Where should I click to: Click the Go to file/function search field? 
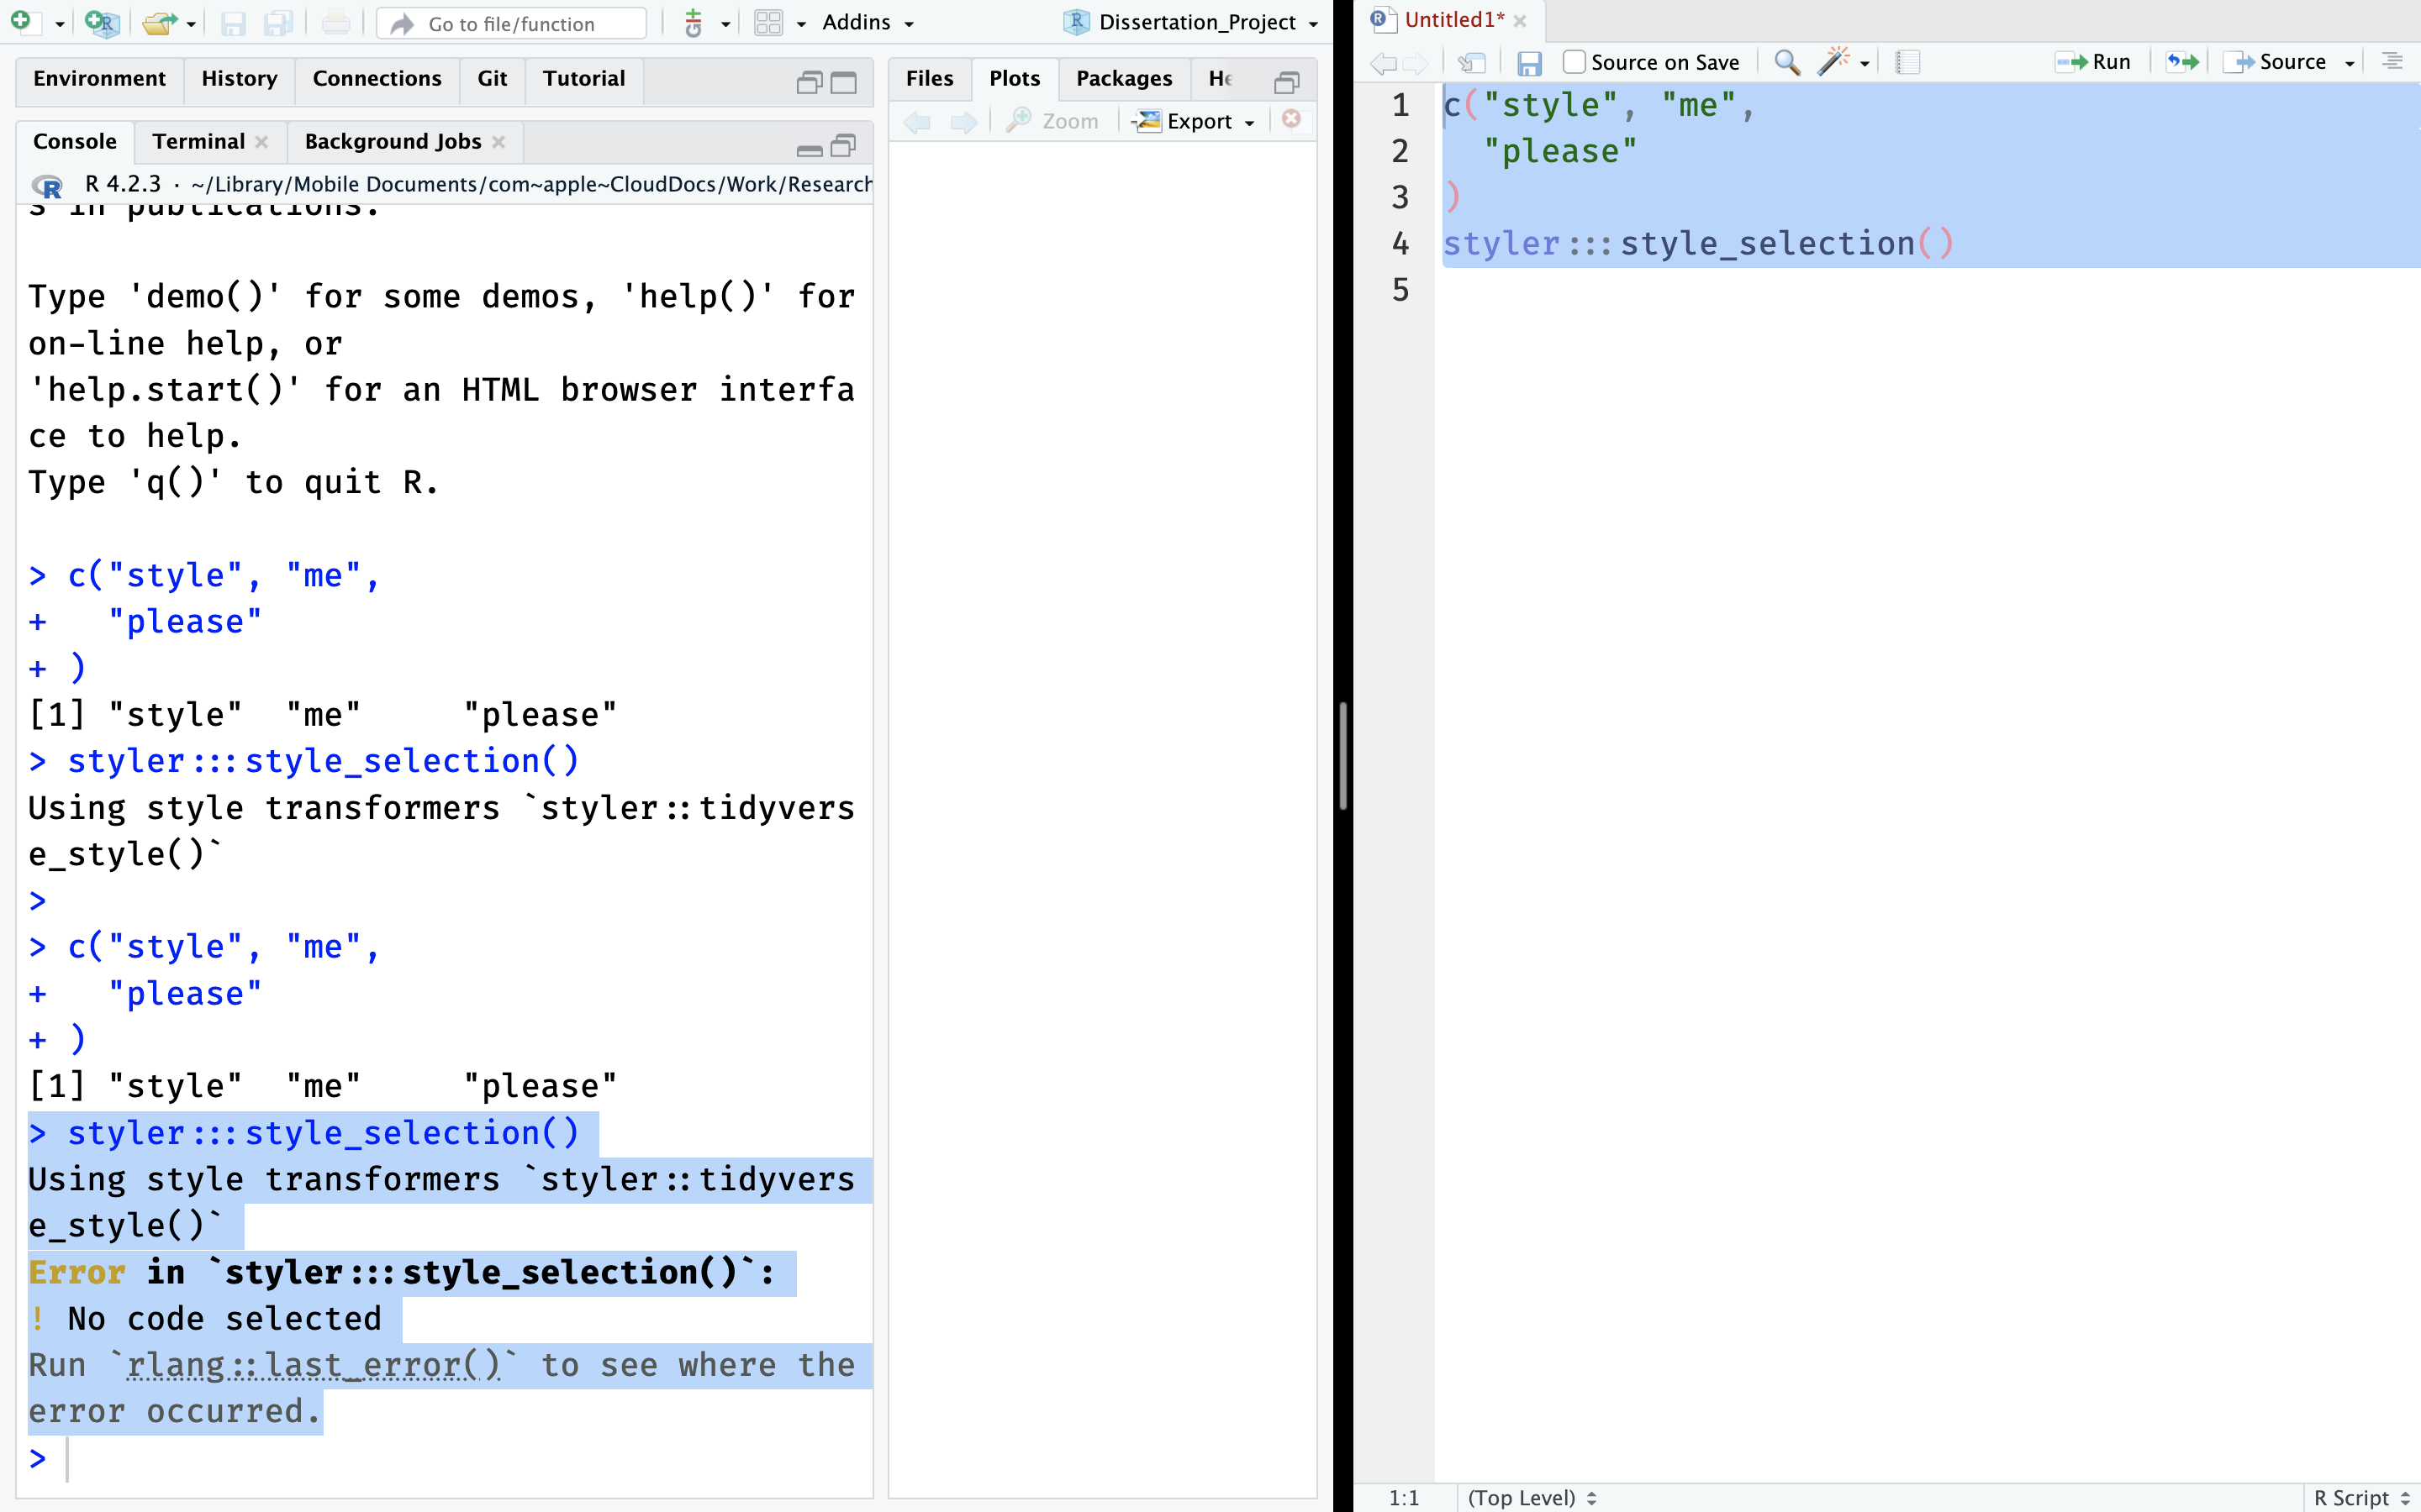pyautogui.click(x=511, y=23)
